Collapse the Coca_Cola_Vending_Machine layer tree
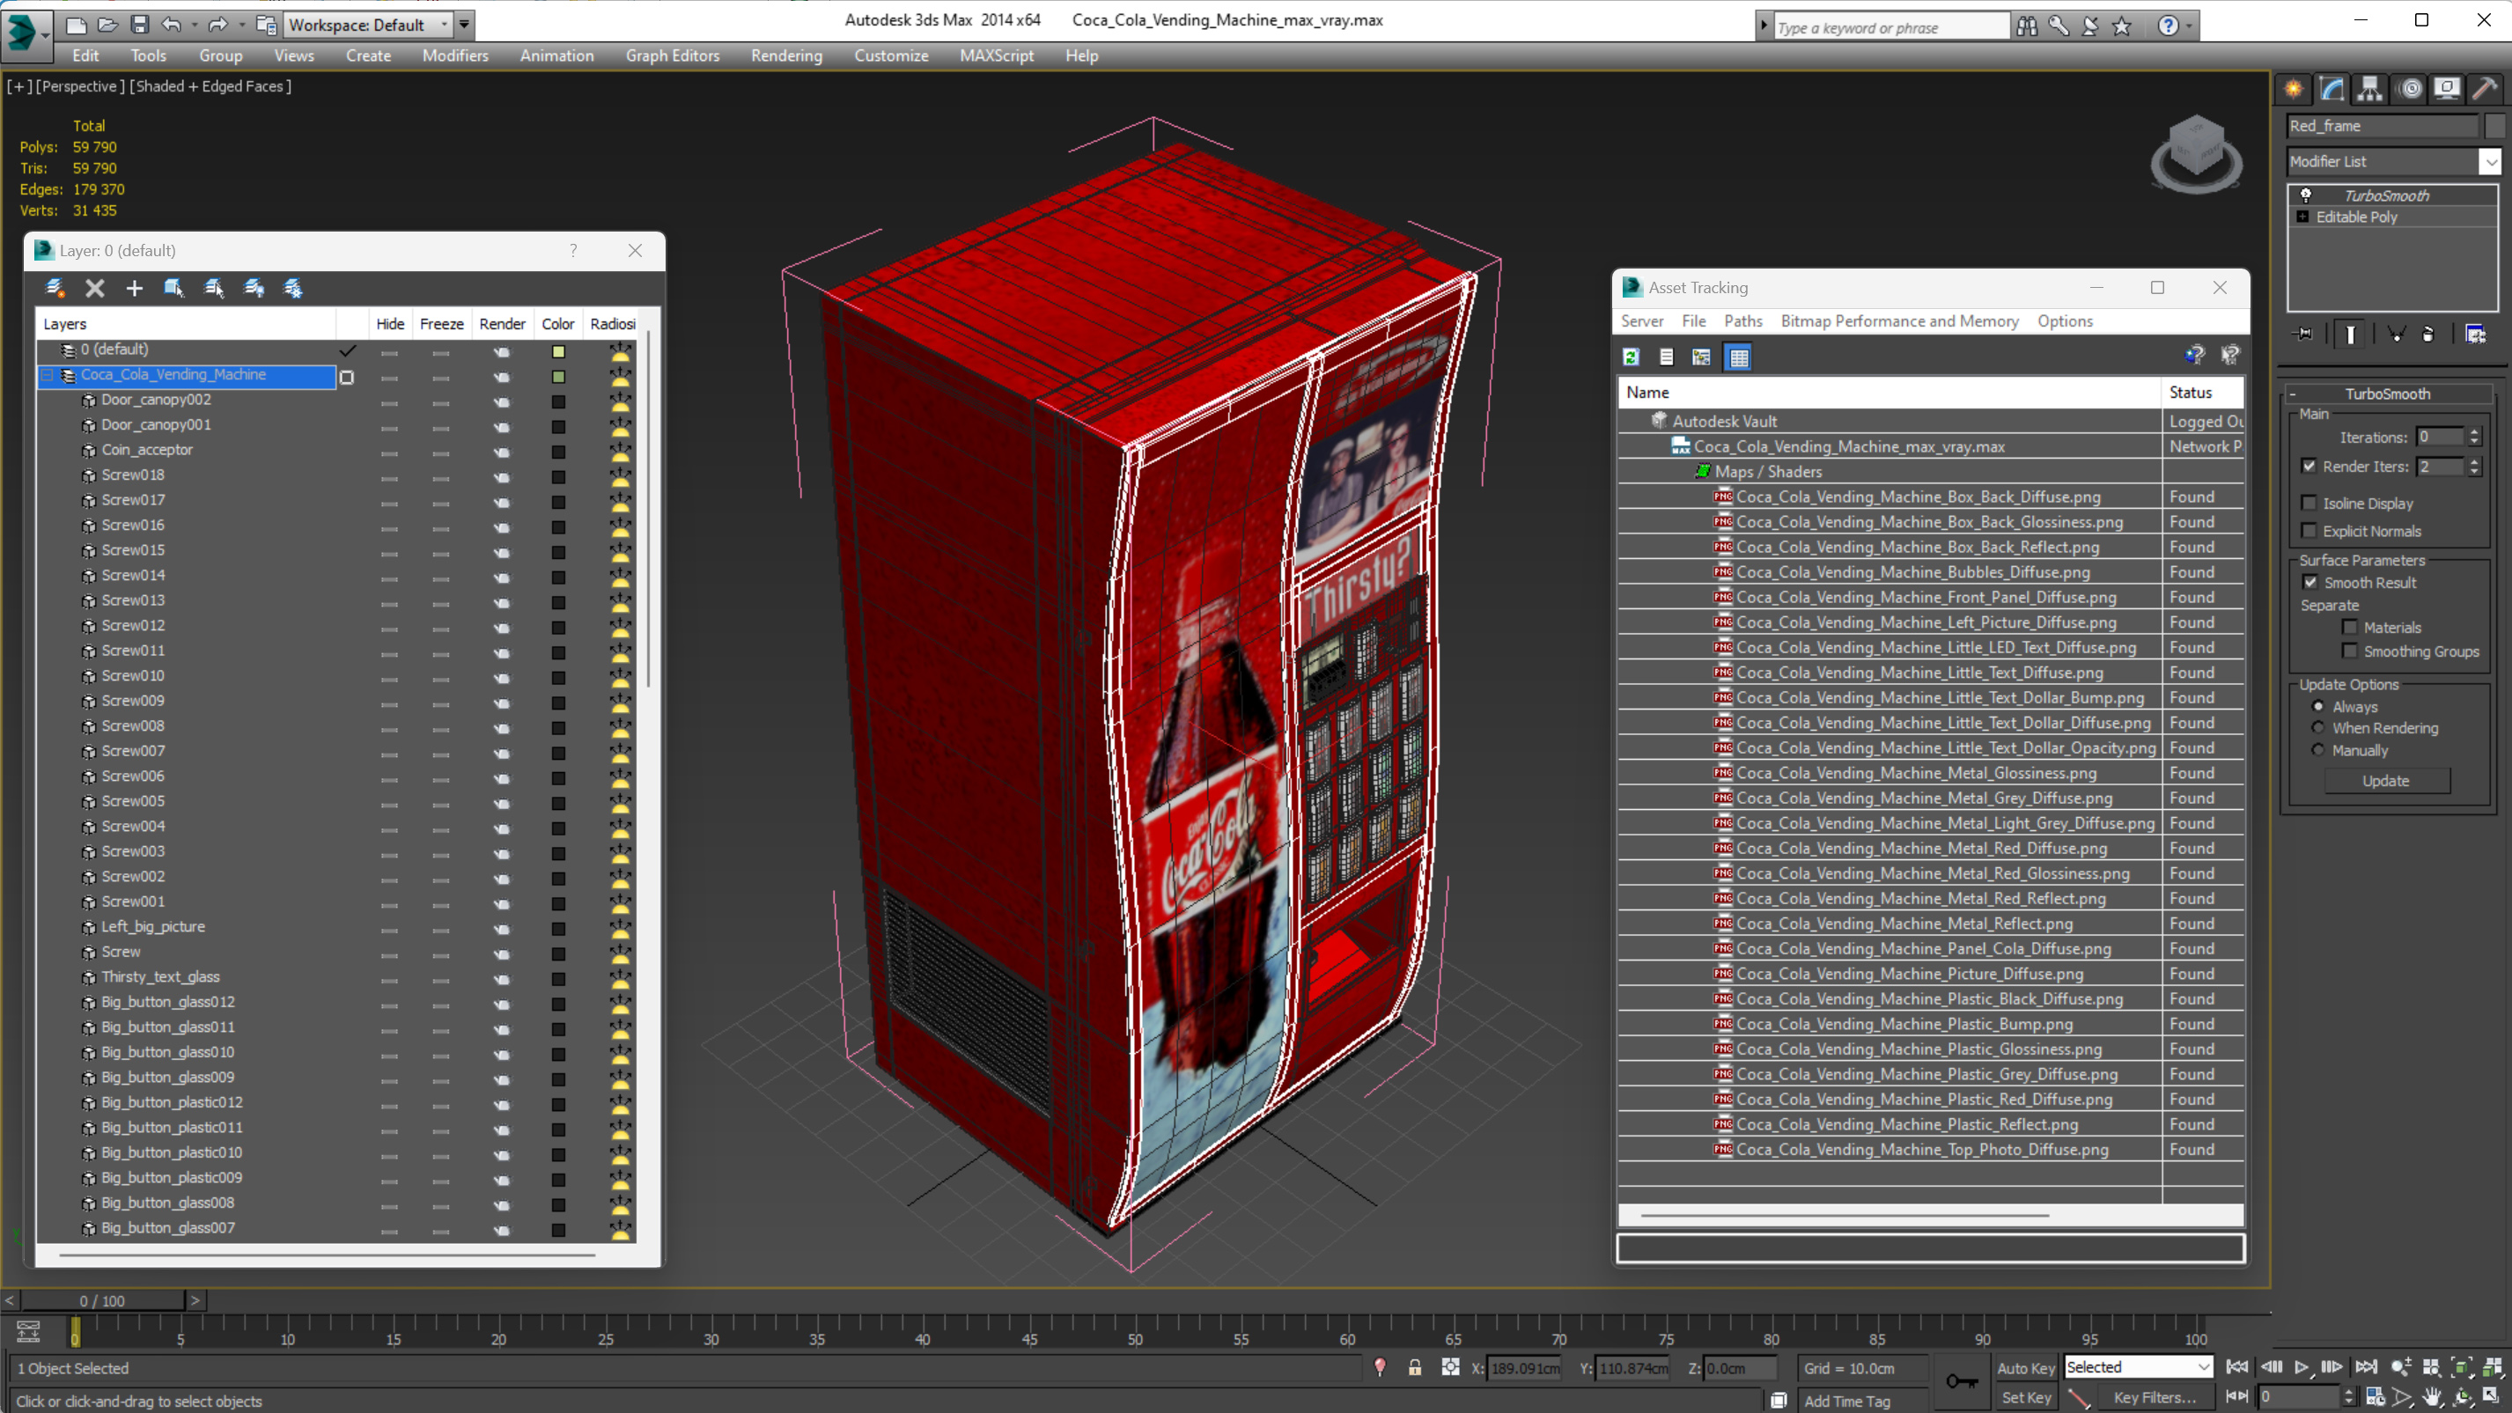 [47, 374]
